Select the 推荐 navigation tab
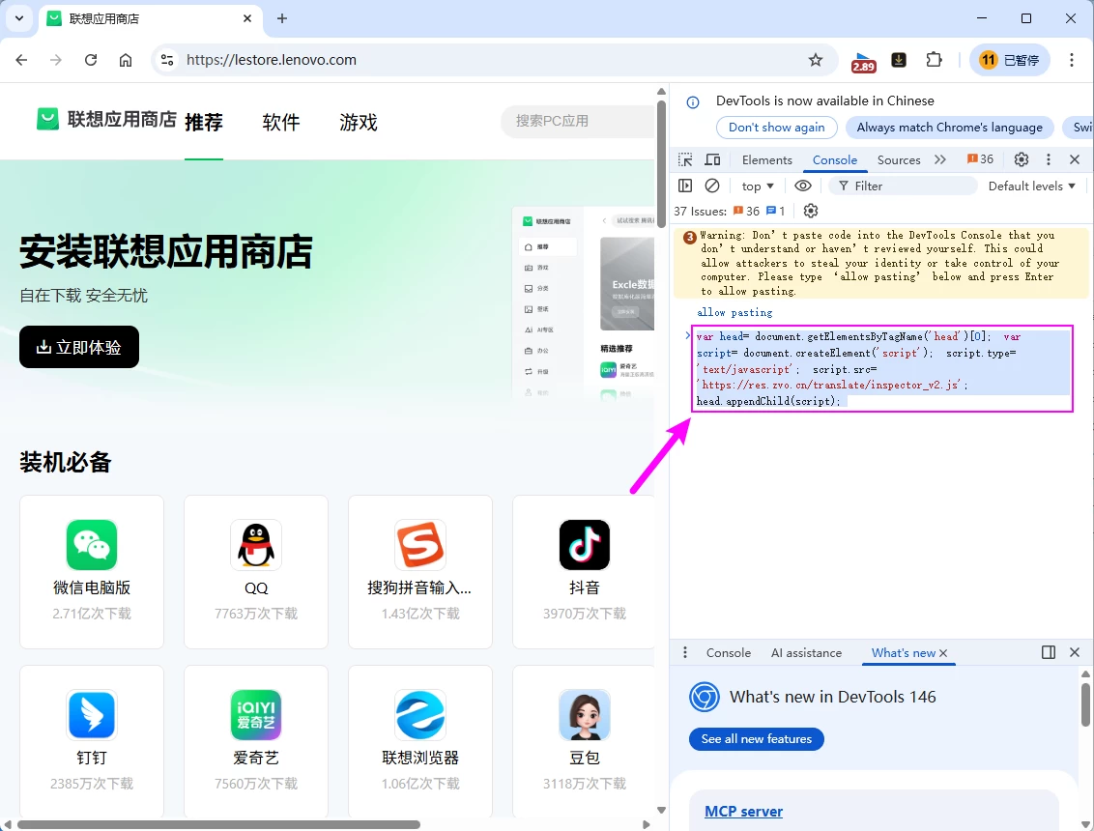1094x831 pixels. (204, 122)
